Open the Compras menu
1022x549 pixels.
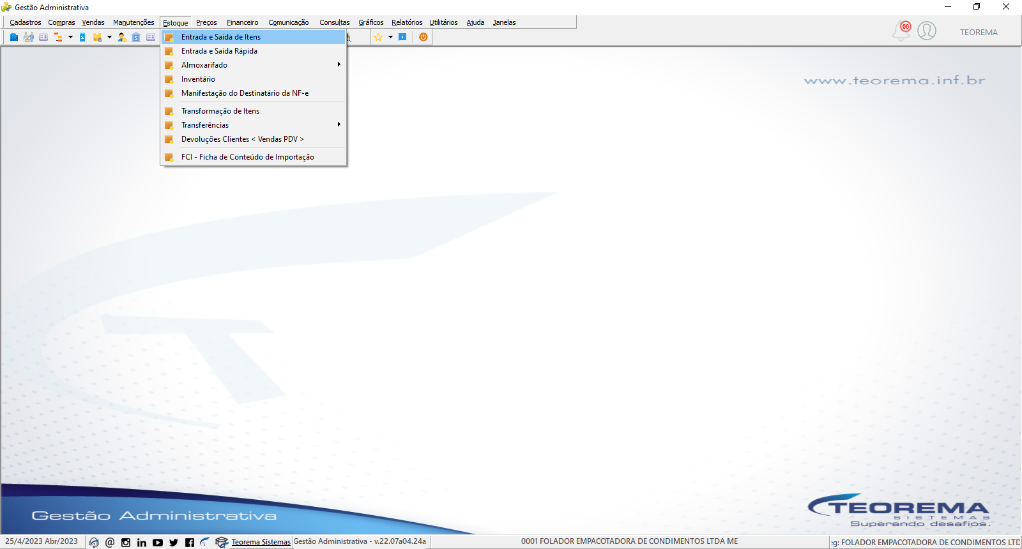click(x=61, y=22)
